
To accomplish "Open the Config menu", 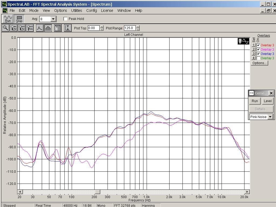I will coord(92,11).
